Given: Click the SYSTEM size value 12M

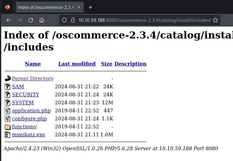Looking at the screenshot, I should (x=108, y=103).
